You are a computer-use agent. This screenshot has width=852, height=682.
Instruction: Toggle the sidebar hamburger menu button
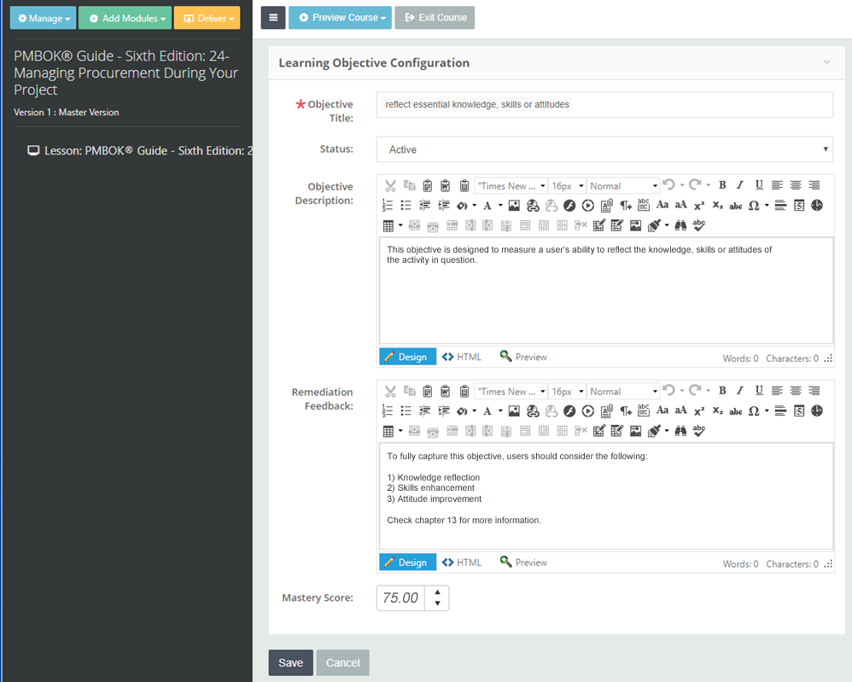pos(273,17)
